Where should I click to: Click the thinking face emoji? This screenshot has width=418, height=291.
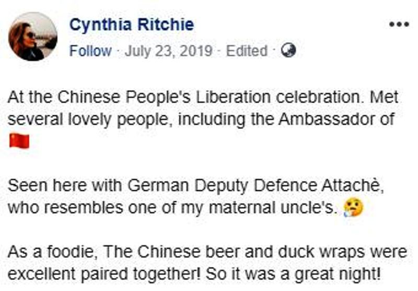click(354, 208)
